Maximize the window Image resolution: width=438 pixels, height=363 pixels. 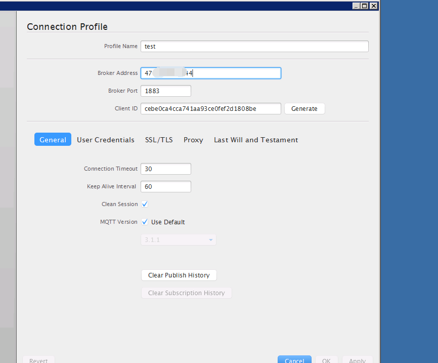(365, 6)
